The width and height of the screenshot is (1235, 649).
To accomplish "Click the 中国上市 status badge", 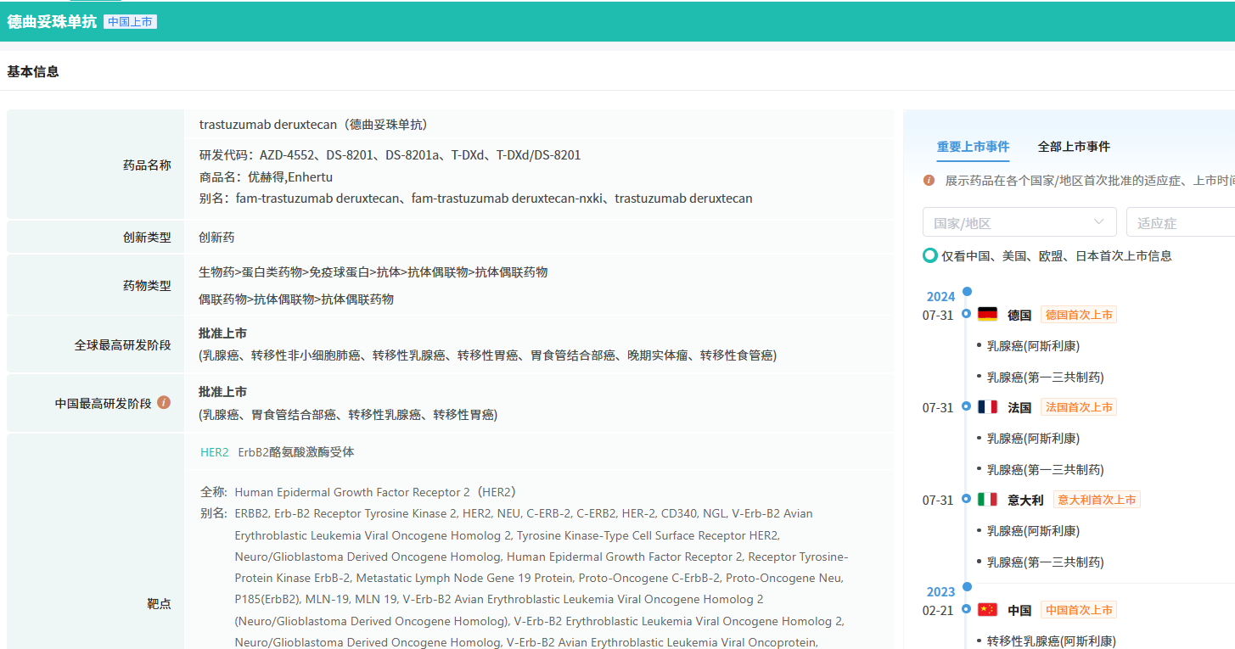I will 130,22.
